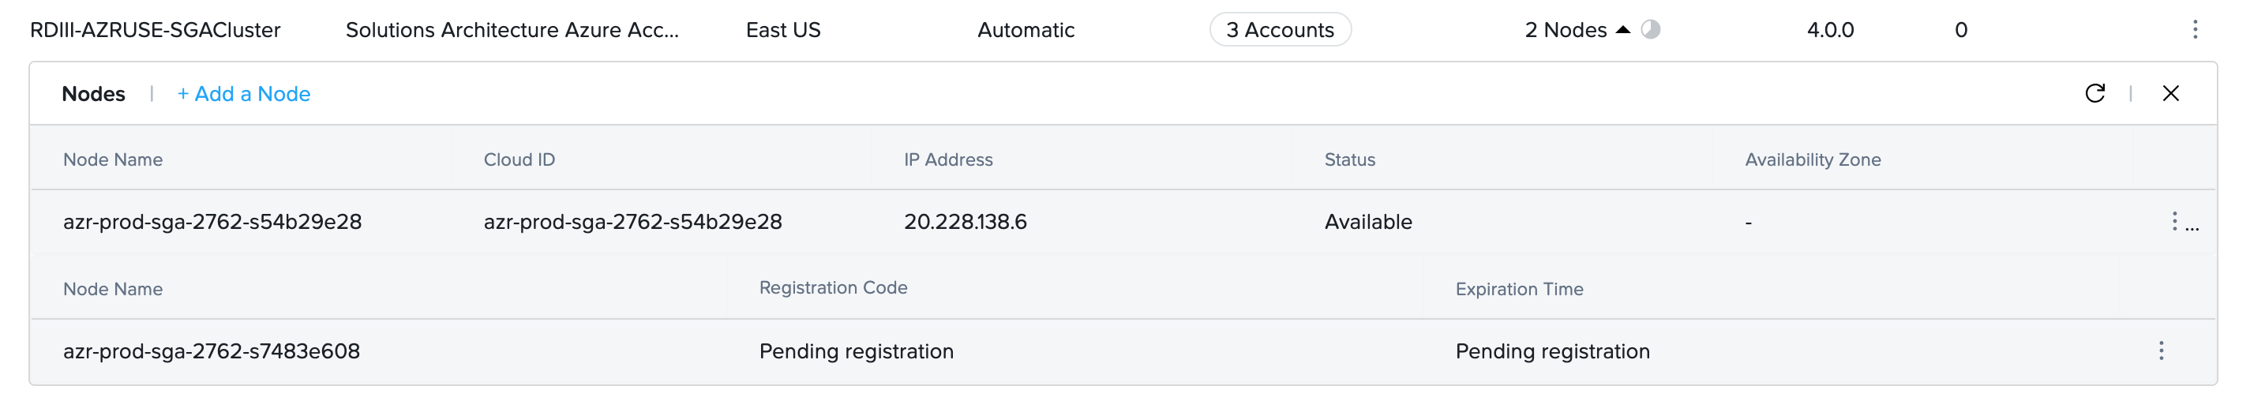This screenshot has height=416, width=2250.
Task: Click the Status column header
Action: tap(1349, 159)
